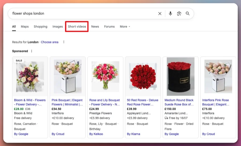
Task: Click the £75.00 price
Action: (x=207, y=109)
